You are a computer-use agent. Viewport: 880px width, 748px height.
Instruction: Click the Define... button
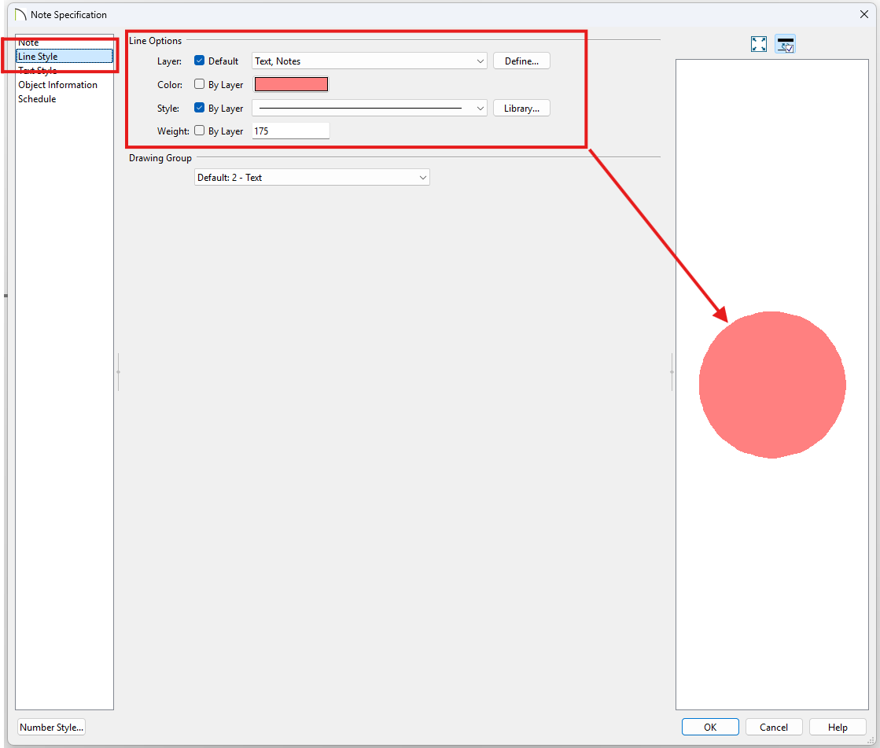click(521, 61)
